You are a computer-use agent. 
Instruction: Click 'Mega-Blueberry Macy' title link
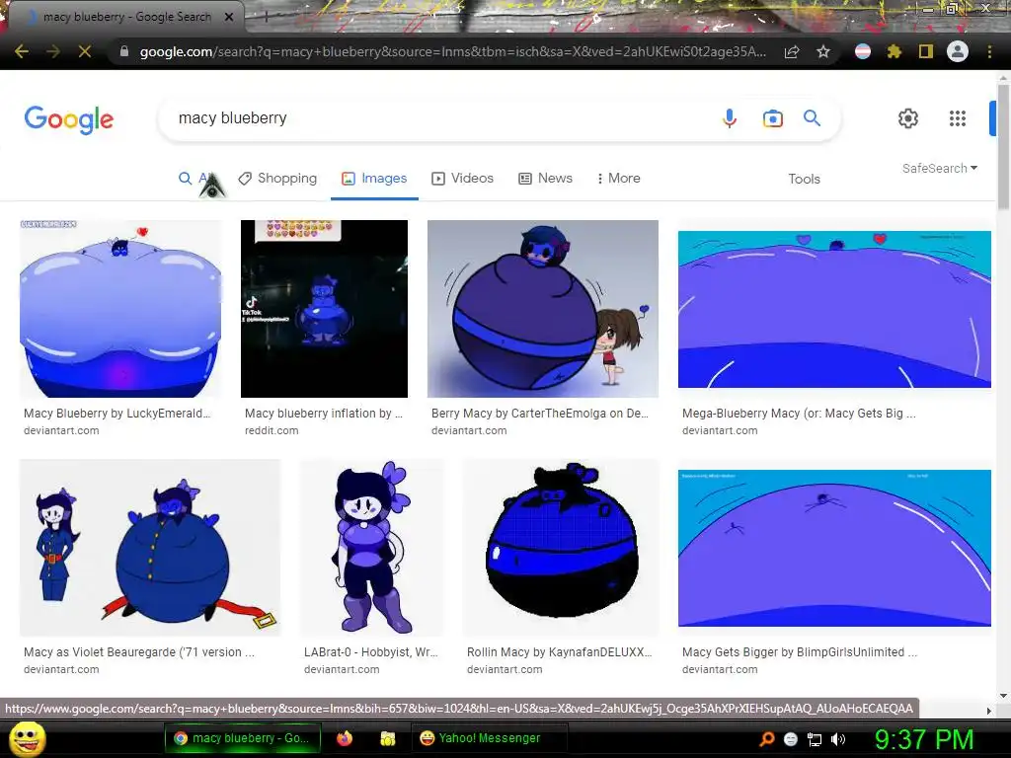coord(799,414)
